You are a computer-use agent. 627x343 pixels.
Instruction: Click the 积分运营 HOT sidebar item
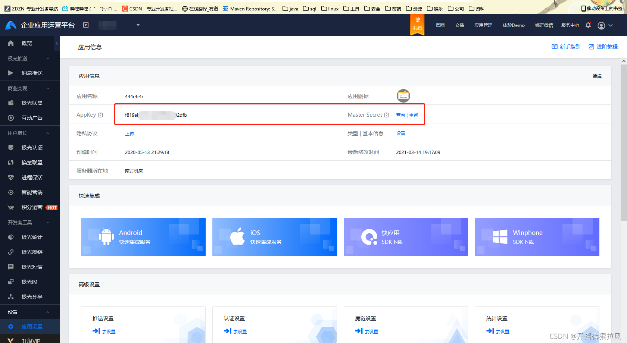tap(32, 207)
